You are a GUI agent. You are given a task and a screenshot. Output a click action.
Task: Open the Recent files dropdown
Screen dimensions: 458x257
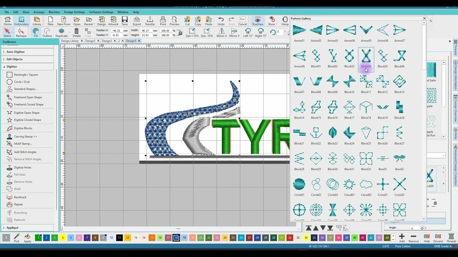(94, 24)
